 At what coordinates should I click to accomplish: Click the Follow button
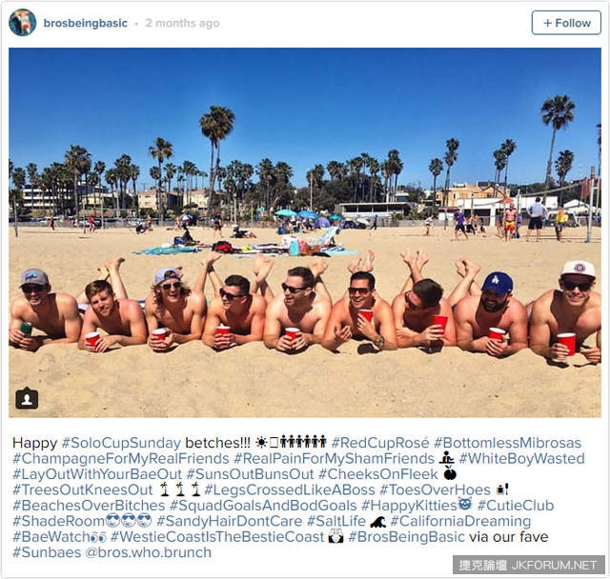pos(566,23)
